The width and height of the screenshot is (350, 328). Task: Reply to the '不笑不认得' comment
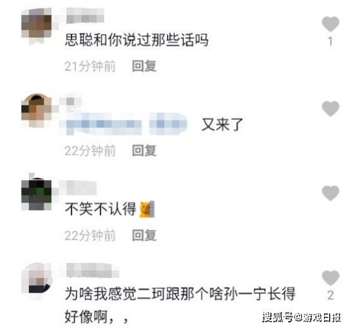point(144,235)
